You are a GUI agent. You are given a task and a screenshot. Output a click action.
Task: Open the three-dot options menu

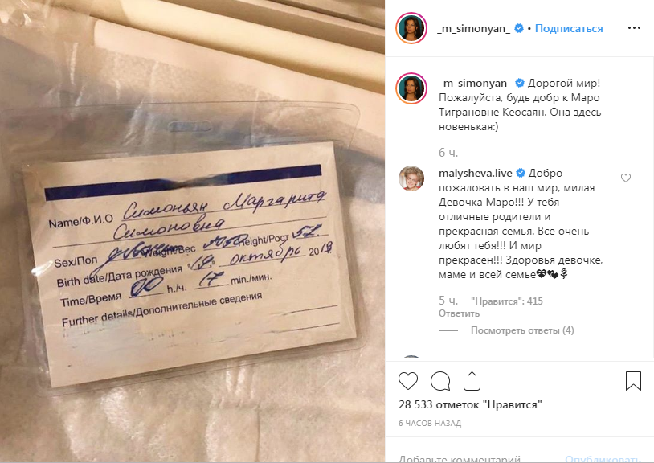[x=634, y=28]
